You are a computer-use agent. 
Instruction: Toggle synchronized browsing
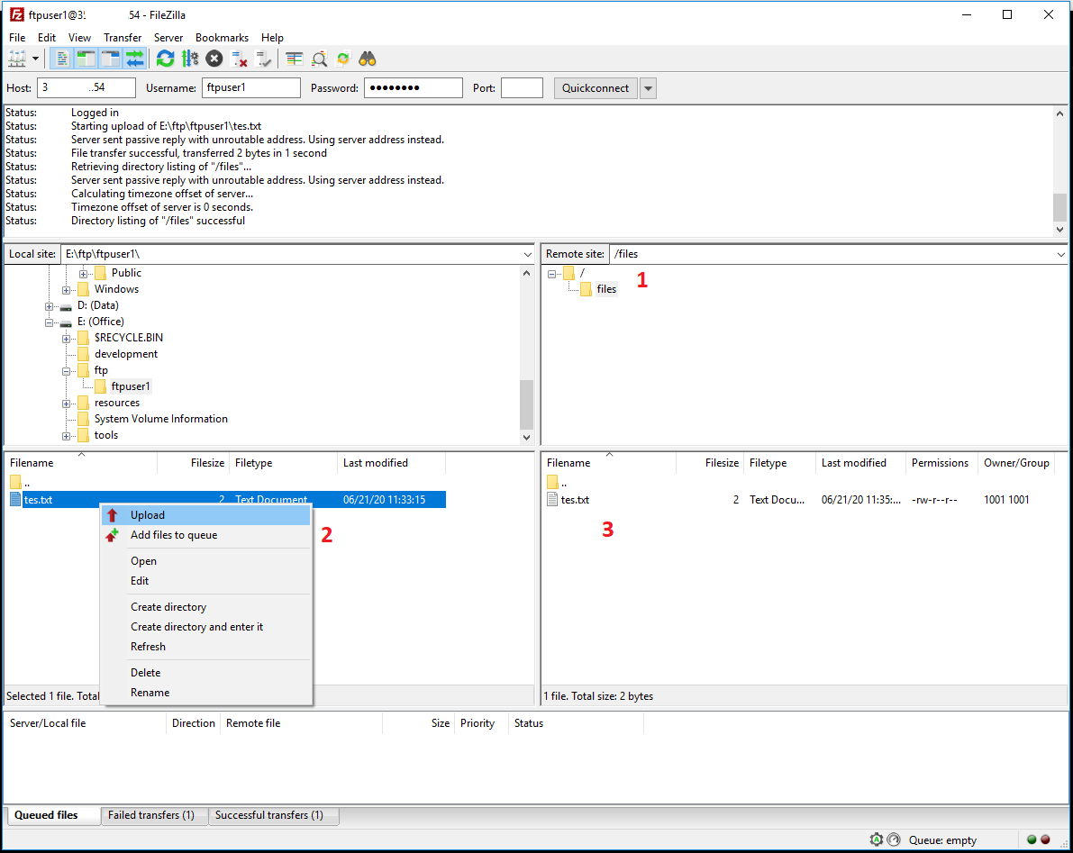point(343,59)
